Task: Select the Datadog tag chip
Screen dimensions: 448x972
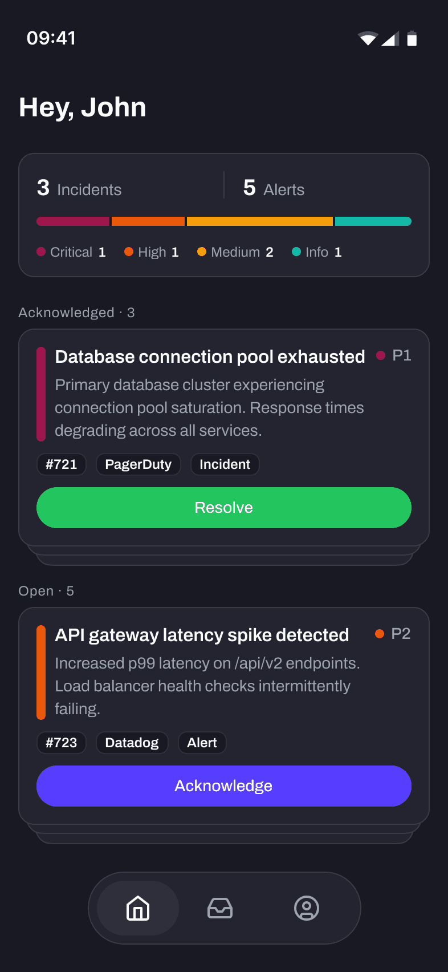Action: click(132, 743)
